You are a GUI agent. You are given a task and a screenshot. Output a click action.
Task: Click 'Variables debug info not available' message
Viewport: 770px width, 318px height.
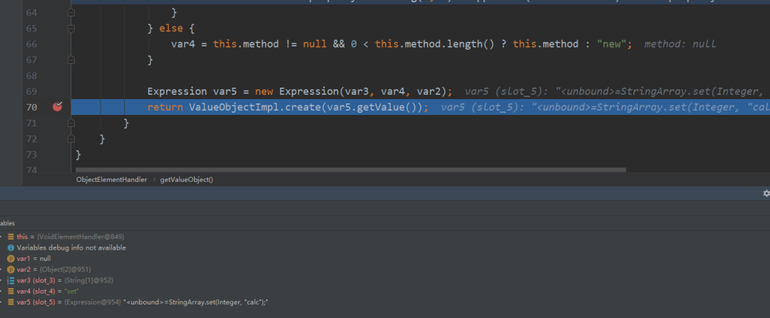click(x=71, y=248)
